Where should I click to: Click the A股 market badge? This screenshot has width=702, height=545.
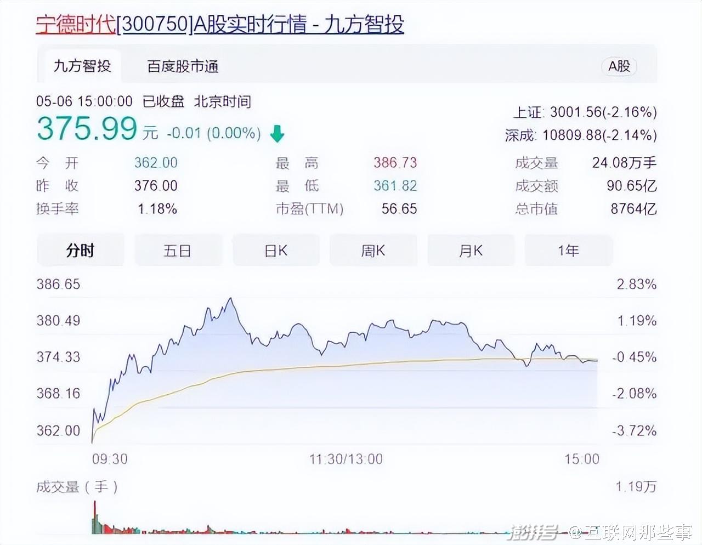coord(619,66)
